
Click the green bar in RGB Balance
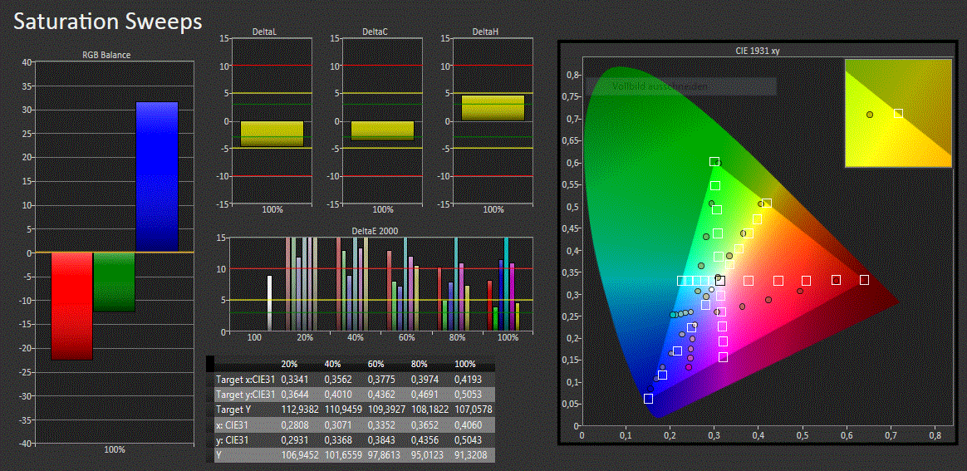114,282
